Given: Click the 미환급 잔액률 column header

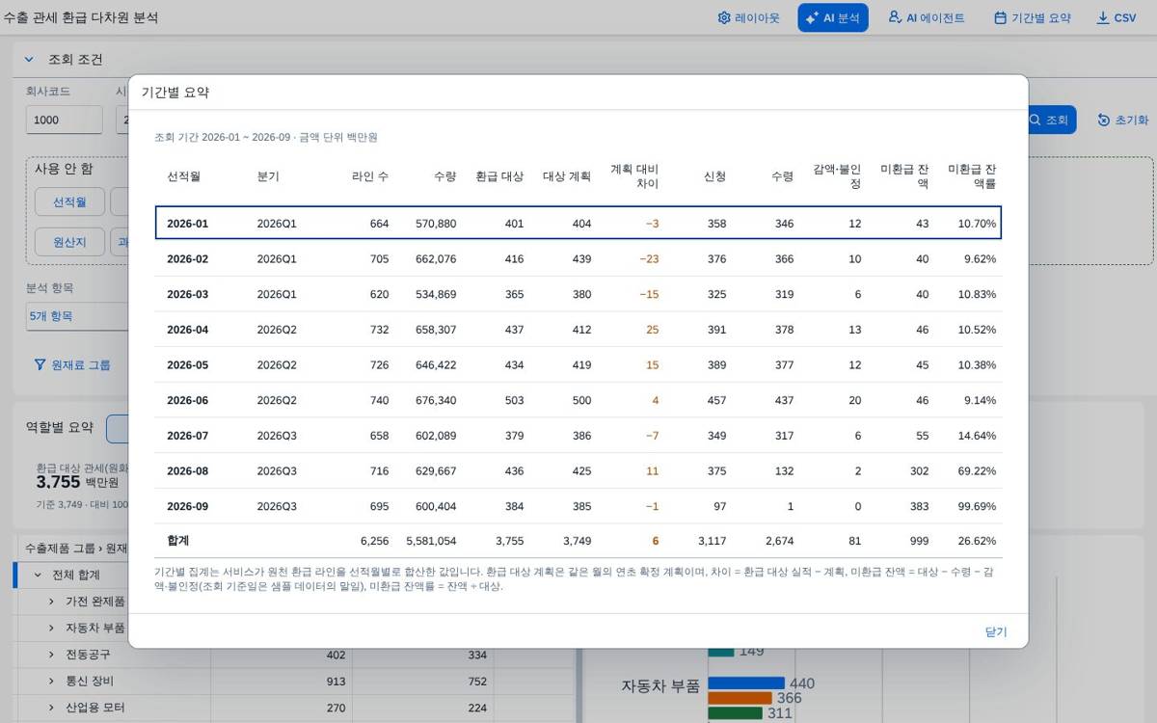Looking at the screenshot, I should 972,176.
